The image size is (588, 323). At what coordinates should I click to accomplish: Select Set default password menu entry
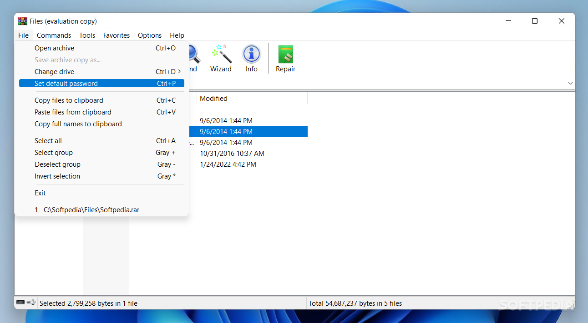101,84
